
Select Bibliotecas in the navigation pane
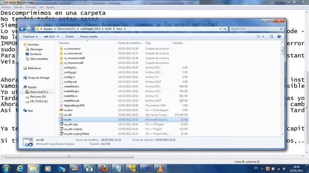[34, 68]
